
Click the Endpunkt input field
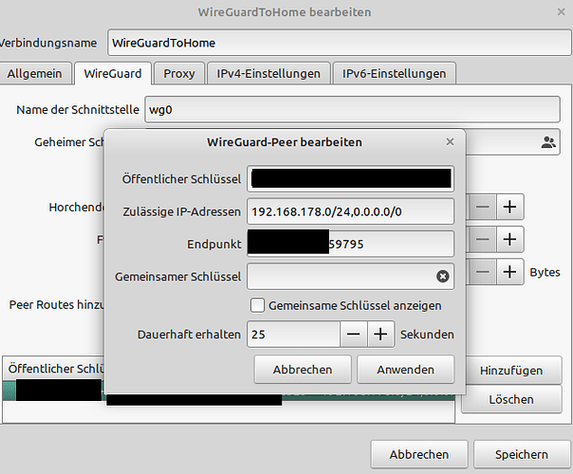(x=350, y=244)
